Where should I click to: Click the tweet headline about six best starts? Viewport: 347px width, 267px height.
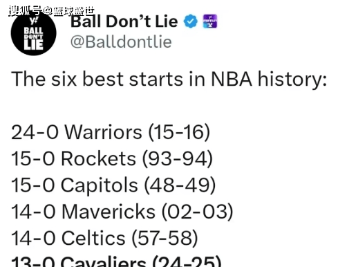169,80
